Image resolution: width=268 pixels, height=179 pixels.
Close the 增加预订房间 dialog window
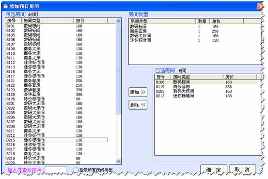[x=261, y=6]
